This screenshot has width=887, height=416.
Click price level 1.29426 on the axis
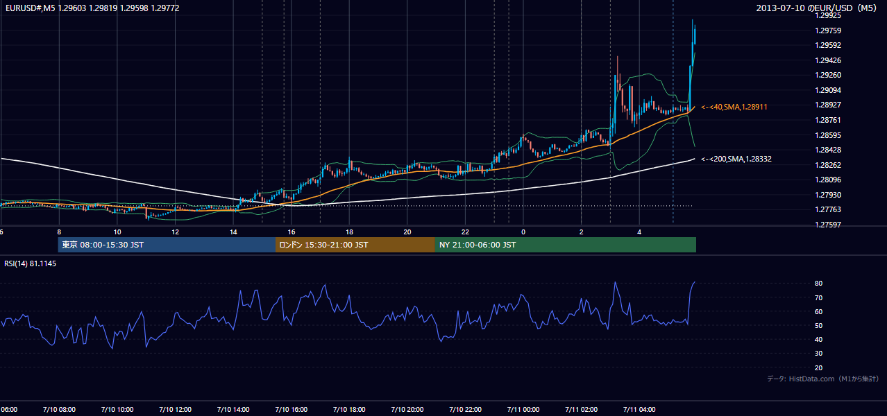tap(828, 60)
